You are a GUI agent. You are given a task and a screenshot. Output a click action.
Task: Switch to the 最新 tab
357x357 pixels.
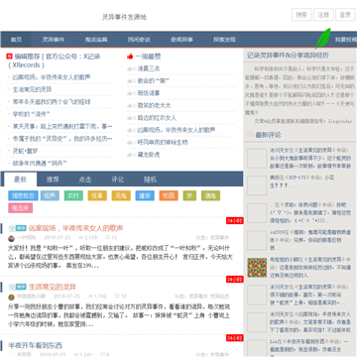coord(20,179)
